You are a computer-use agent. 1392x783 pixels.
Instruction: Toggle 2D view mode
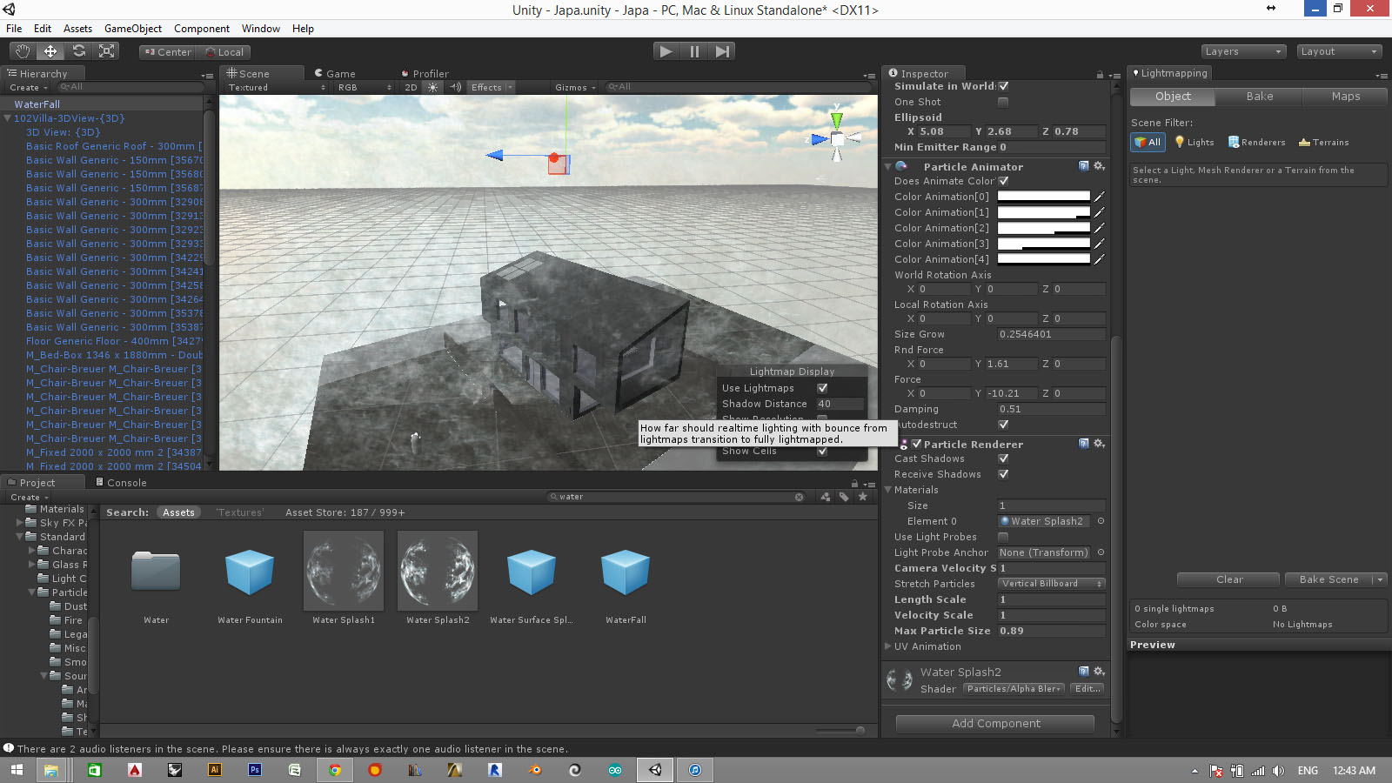411,87
